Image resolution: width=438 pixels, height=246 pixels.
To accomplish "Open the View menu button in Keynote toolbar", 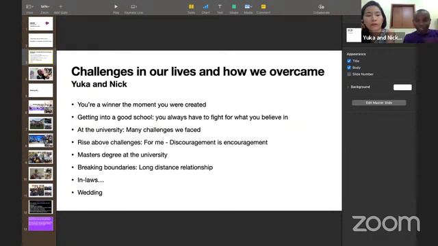I will [29, 7].
